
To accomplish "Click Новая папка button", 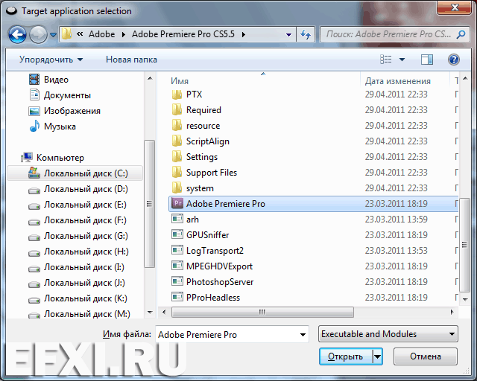I will click(x=131, y=60).
